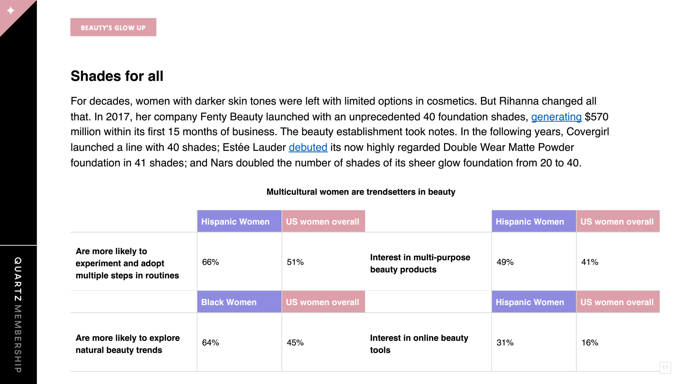Click the 49% multi-purpose value cell
The width and height of the screenshot is (682, 384).
pos(534,262)
